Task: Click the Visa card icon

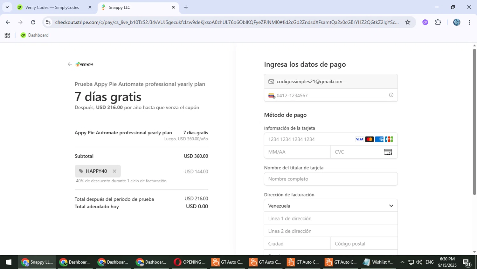Action: [x=359, y=139]
